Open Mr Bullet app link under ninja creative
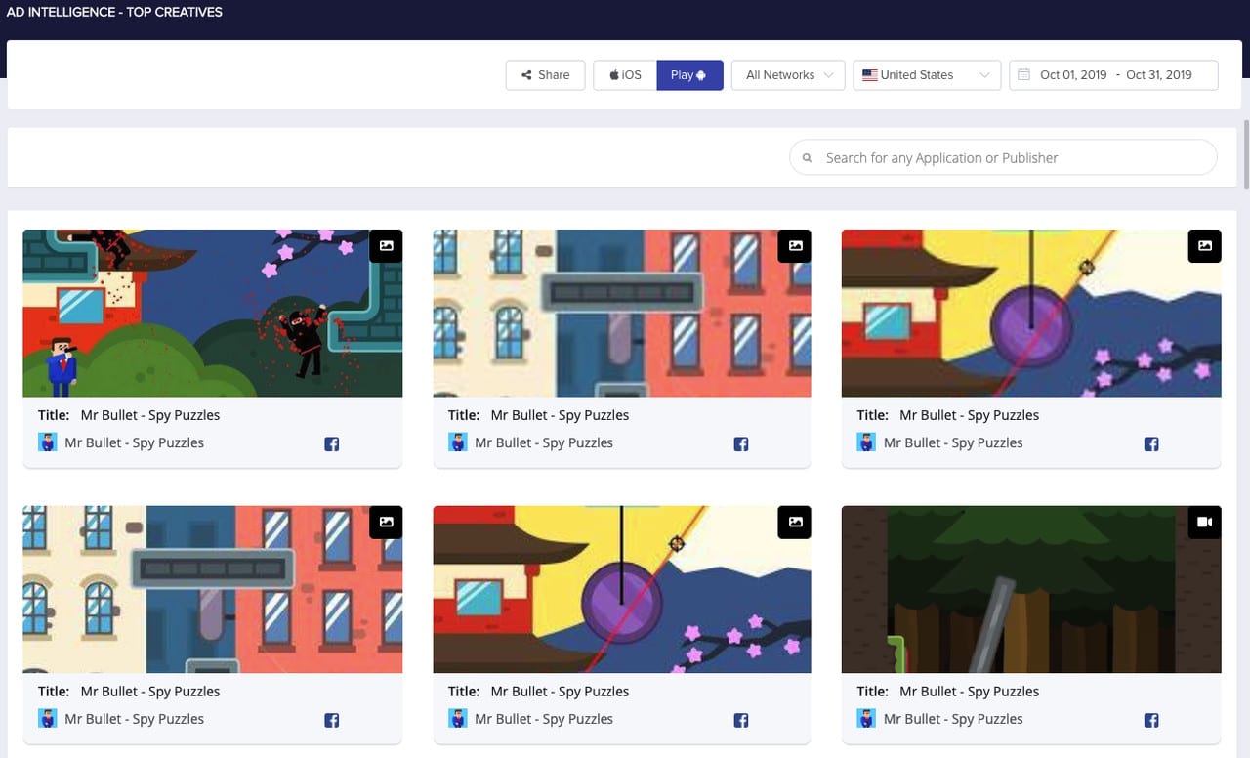1250x758 pixels. coord(135,442)
